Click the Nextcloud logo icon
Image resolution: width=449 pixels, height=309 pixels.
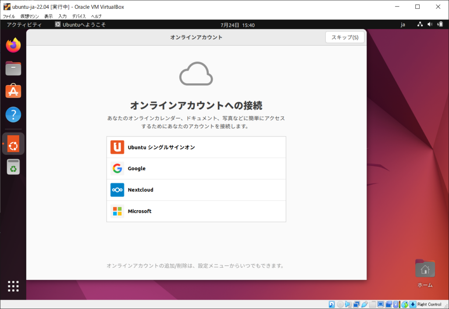coord(118,190)
